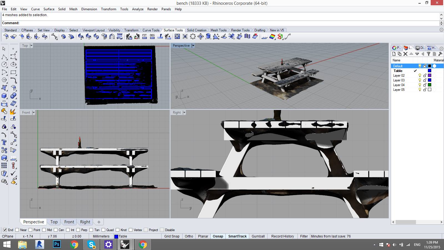Viewport: 444px width, 250px height.
Task: Click the layer filter funnel icon
Action: point(429,54)
